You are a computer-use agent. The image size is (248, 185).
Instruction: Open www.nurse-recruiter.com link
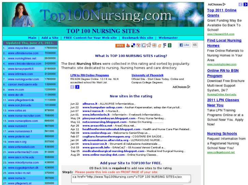pos(24,116)
